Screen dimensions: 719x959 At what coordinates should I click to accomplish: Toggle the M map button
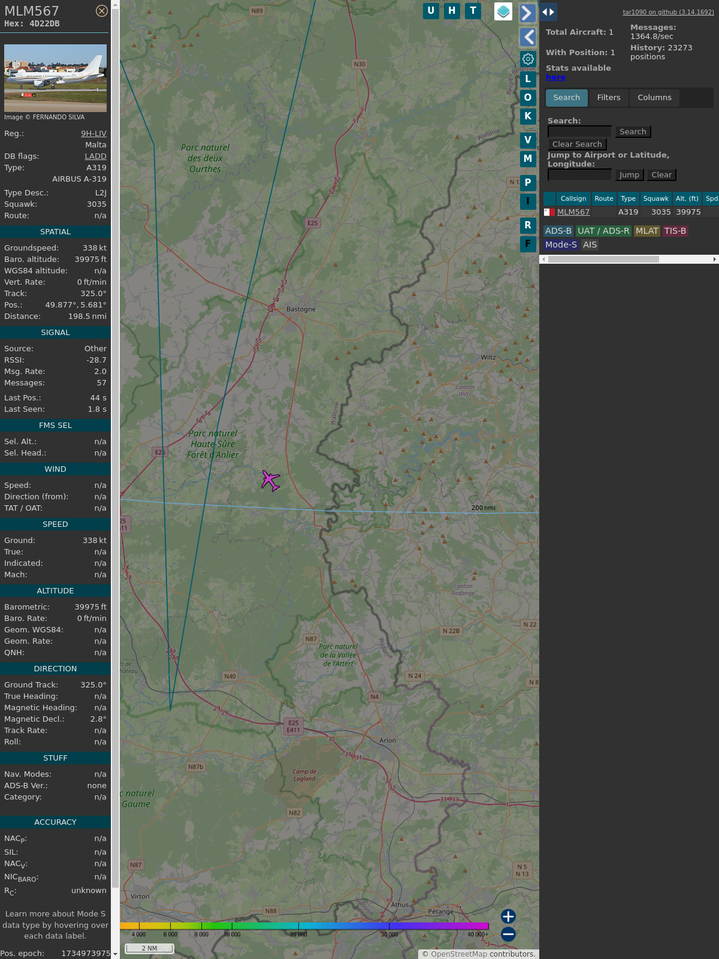tap(528, 159)
